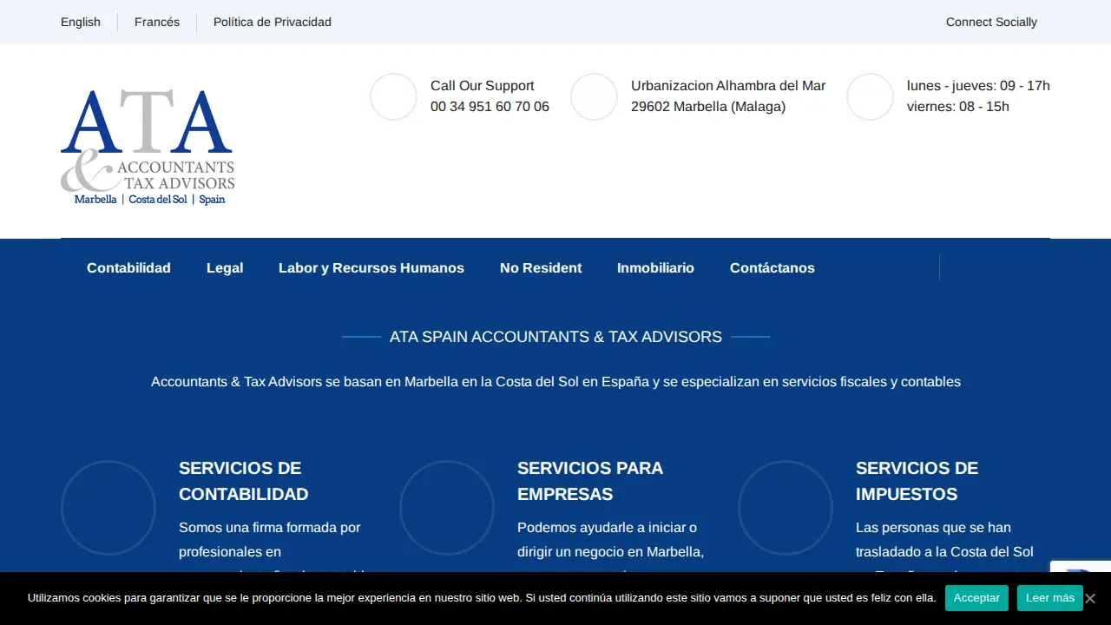Open the Legal menu item
The width and height of the screenshot is (1111, 625).
click(x=225, y=268)
